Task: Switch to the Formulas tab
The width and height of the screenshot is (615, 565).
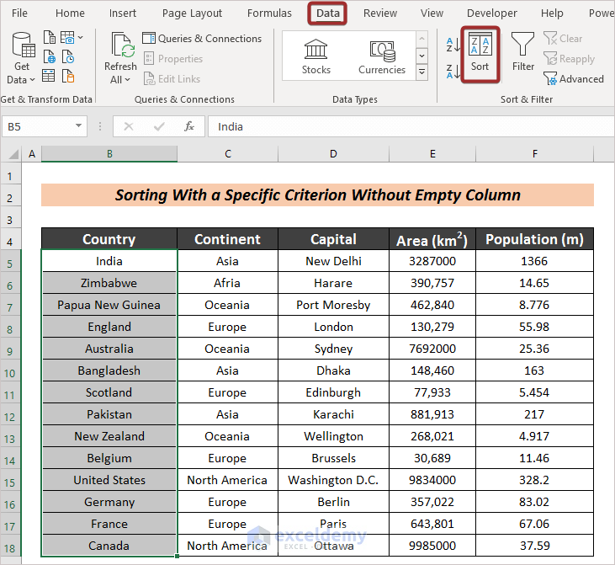Action: tap(269, 13)
